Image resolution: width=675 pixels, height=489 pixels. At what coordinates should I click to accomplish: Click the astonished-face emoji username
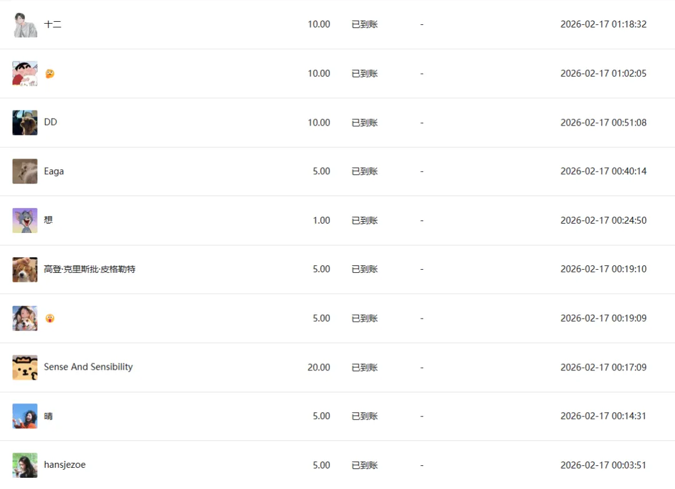(50, 319)
